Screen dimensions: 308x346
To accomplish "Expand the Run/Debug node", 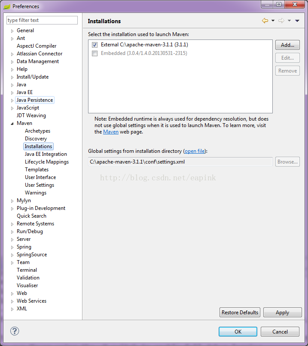I will (x=12, y=232).
